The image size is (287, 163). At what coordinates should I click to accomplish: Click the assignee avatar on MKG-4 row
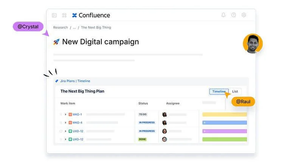click(x=164, y=122)
